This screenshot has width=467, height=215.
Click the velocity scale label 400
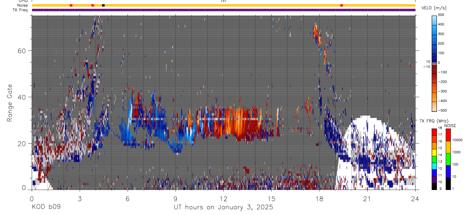[442, 24]
